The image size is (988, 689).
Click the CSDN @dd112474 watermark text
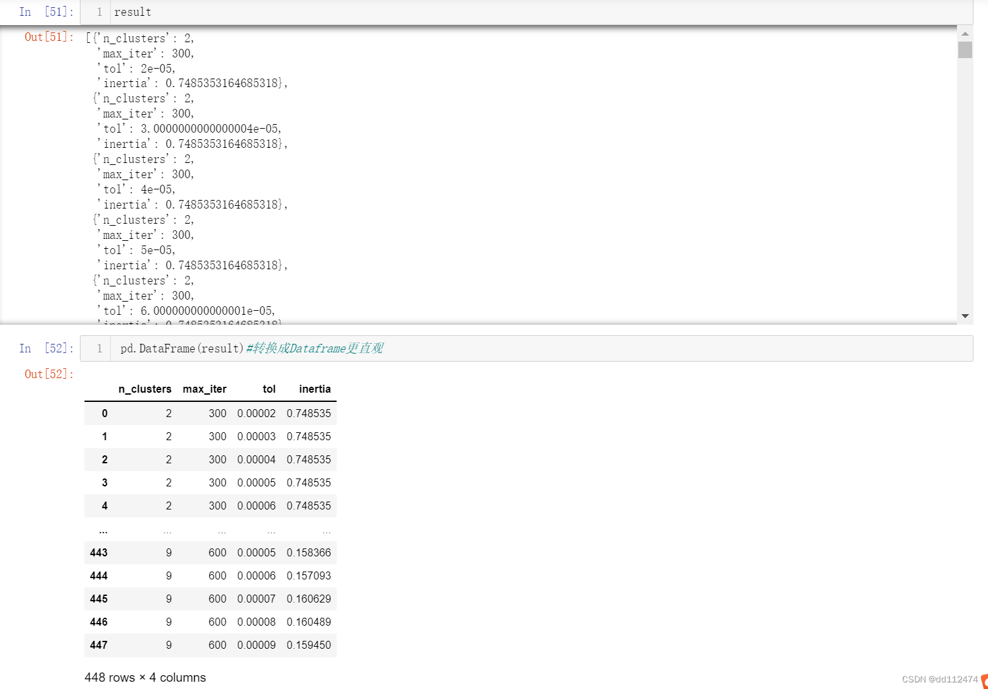pos(940,680)
